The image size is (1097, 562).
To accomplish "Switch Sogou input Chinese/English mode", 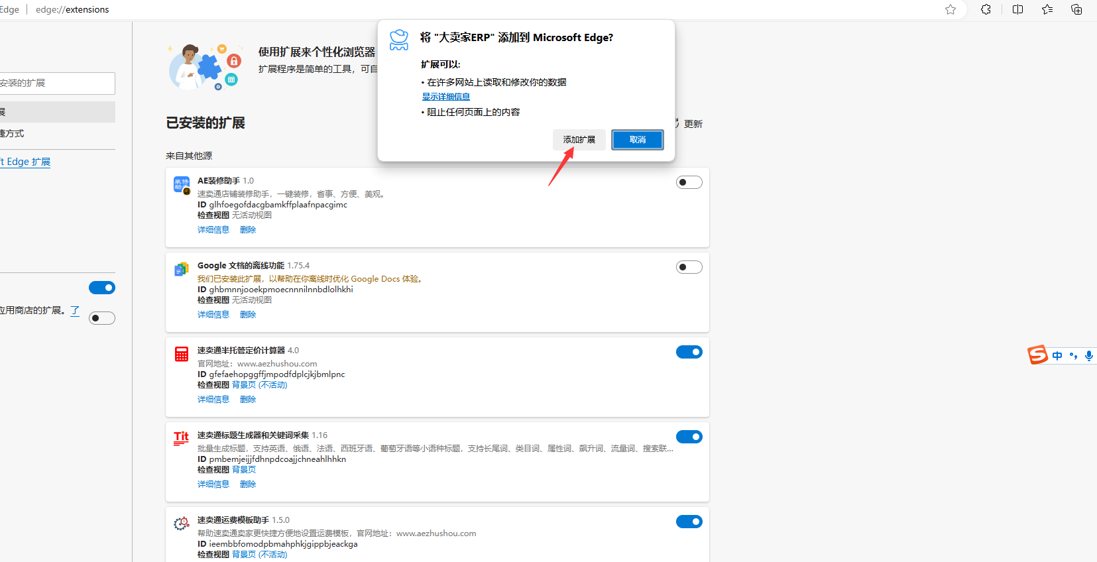I will (1057, 356).
